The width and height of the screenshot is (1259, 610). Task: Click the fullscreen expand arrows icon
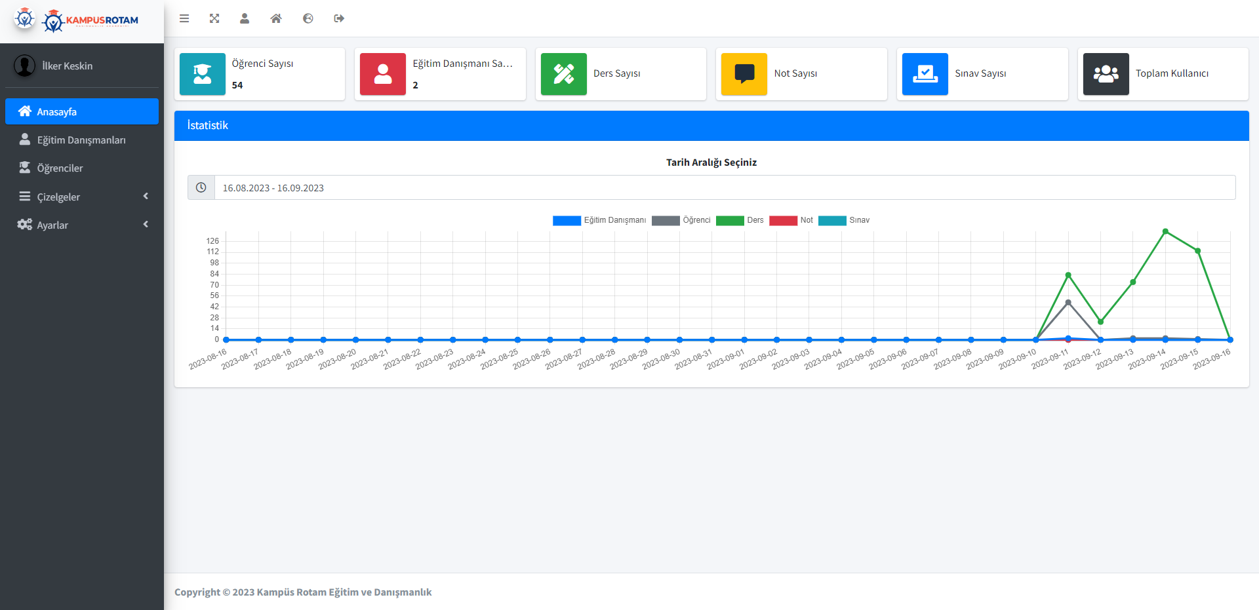[214, 18]
